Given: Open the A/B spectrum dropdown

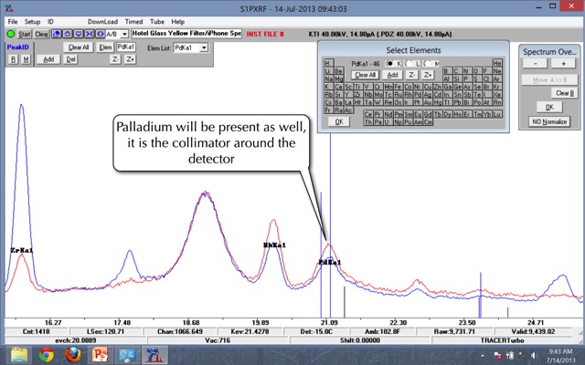Looking at the screenshot, I should 126,33.
